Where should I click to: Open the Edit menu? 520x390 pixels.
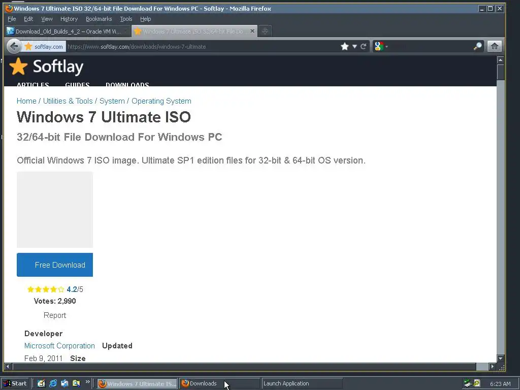point(28,19)
